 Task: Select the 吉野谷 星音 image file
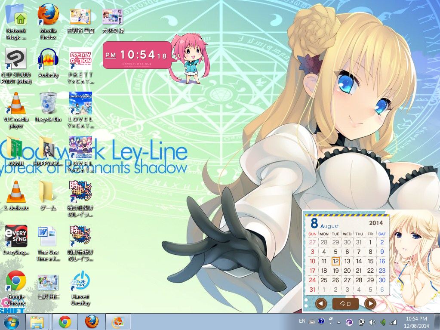pyautogui.click(x=80, y=21)
